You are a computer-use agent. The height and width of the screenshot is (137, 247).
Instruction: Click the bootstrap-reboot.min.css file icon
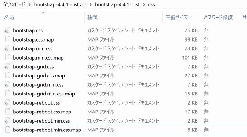pyautogui.click(x=7, y=121)
